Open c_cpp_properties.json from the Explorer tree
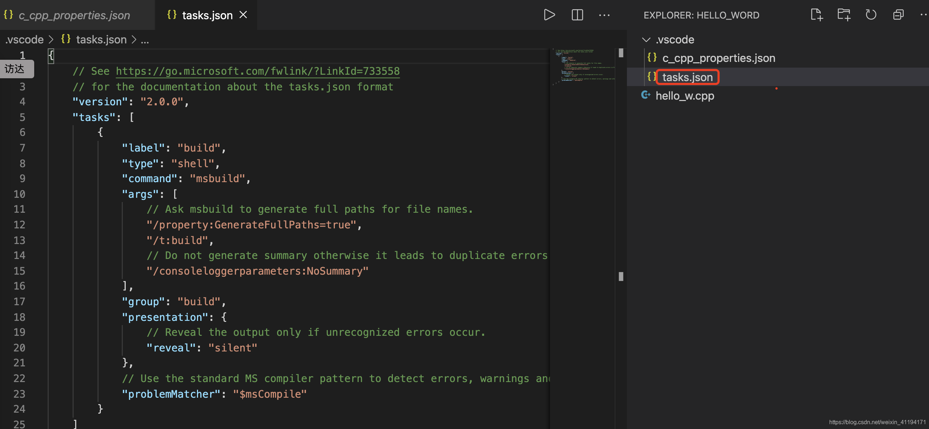The image size is (929, 429). [x=718, y=58]
